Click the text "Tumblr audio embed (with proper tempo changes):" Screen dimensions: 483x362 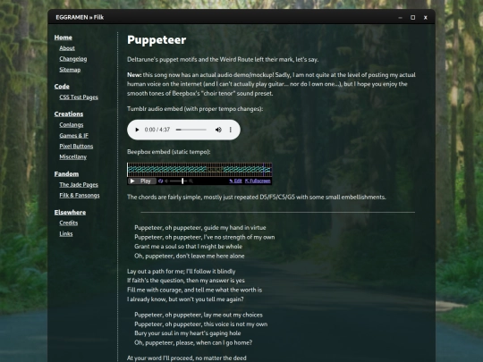click(x=195, y=109)
